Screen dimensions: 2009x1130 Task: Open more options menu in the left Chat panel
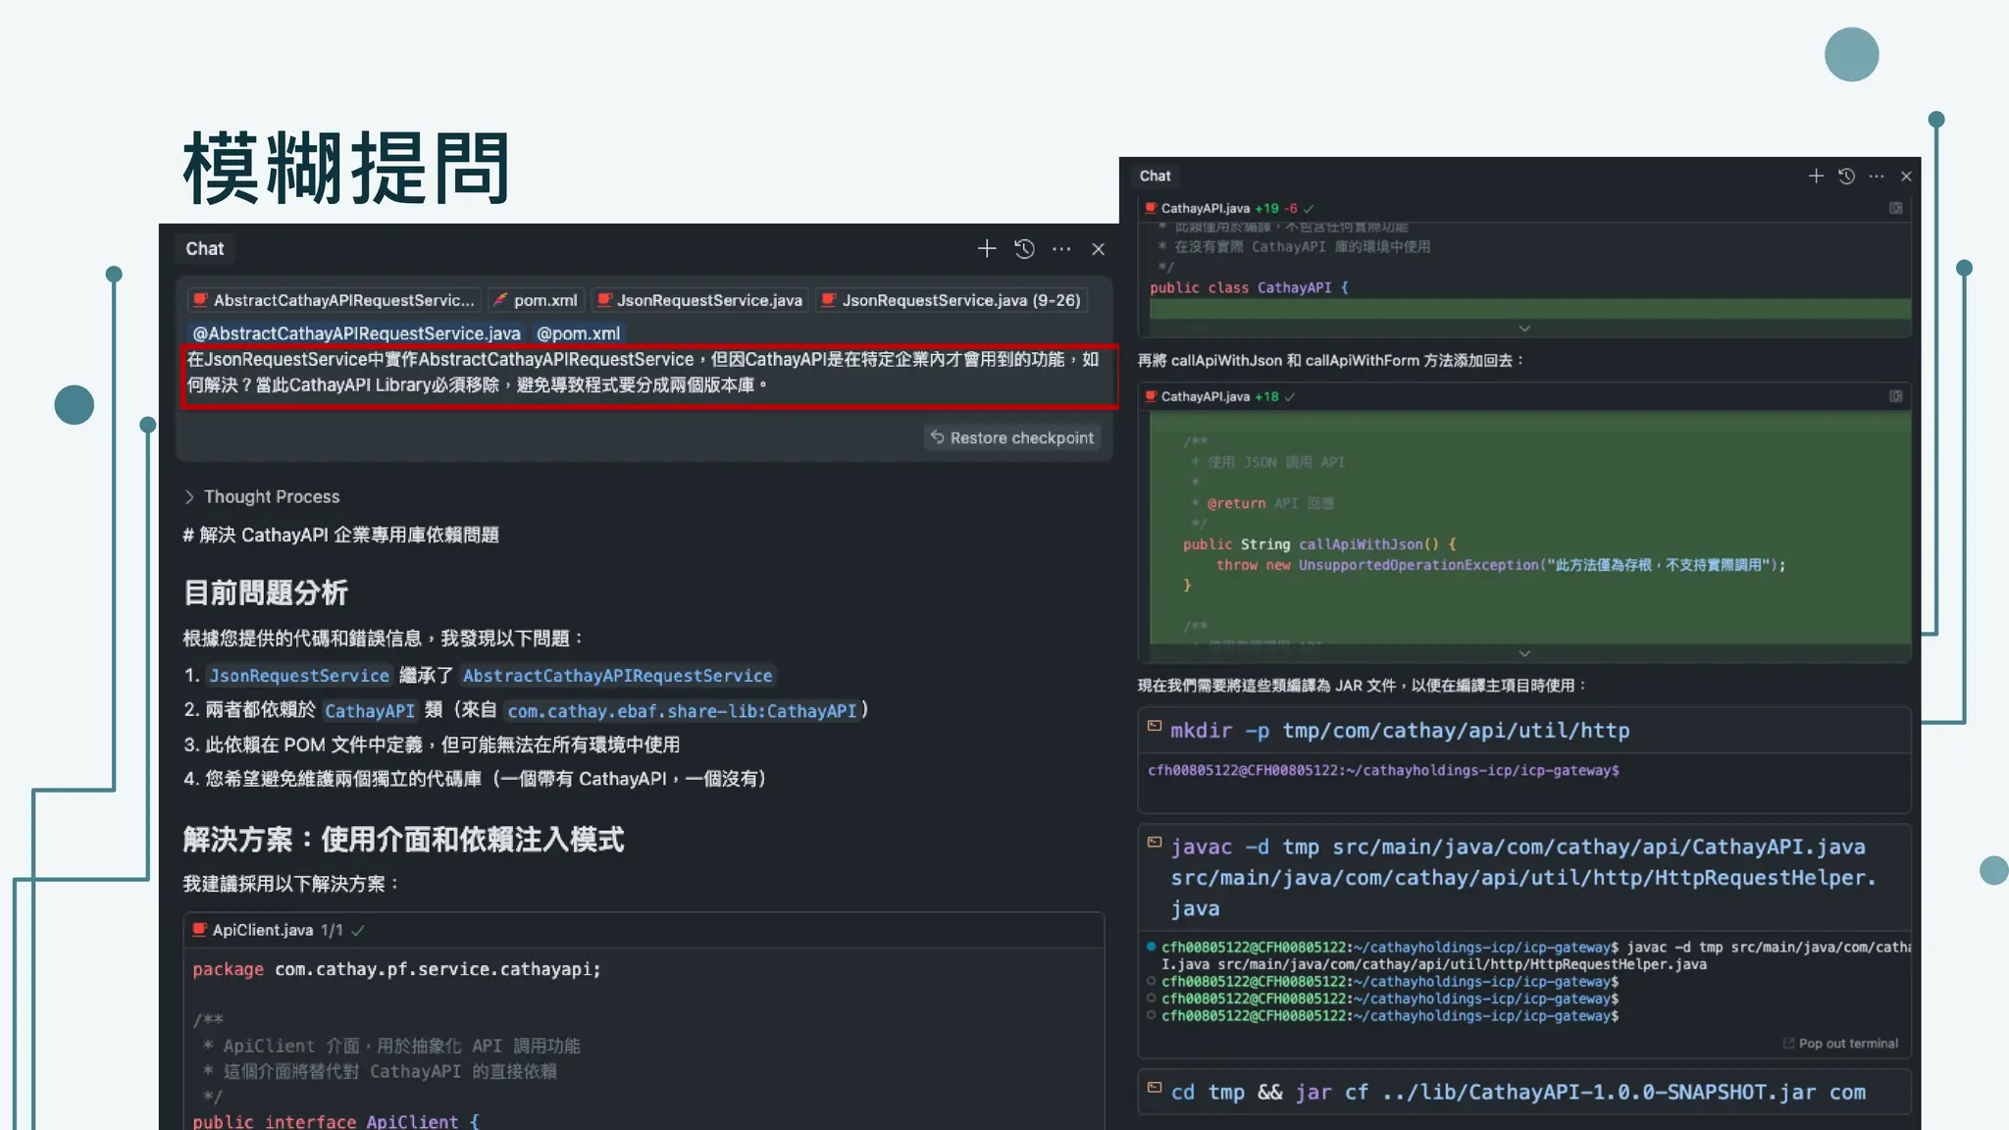click(x=1061, y=249)
